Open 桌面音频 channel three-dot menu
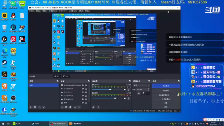The image size is (224, 126). [129, 98]
